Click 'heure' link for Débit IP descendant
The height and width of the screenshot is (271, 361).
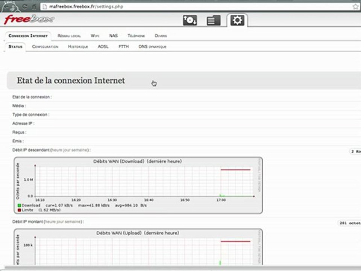tap(57, 150)
